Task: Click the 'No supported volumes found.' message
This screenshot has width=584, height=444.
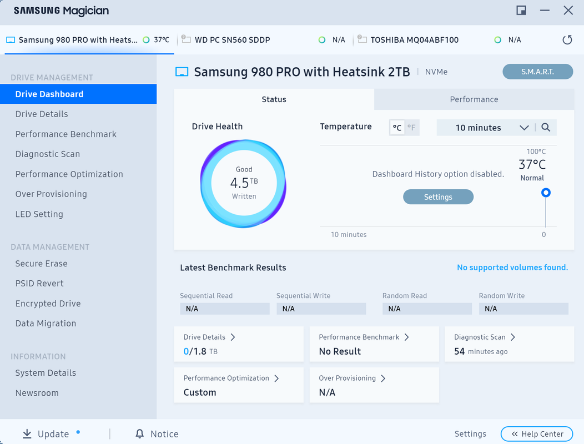Action: 512,268
